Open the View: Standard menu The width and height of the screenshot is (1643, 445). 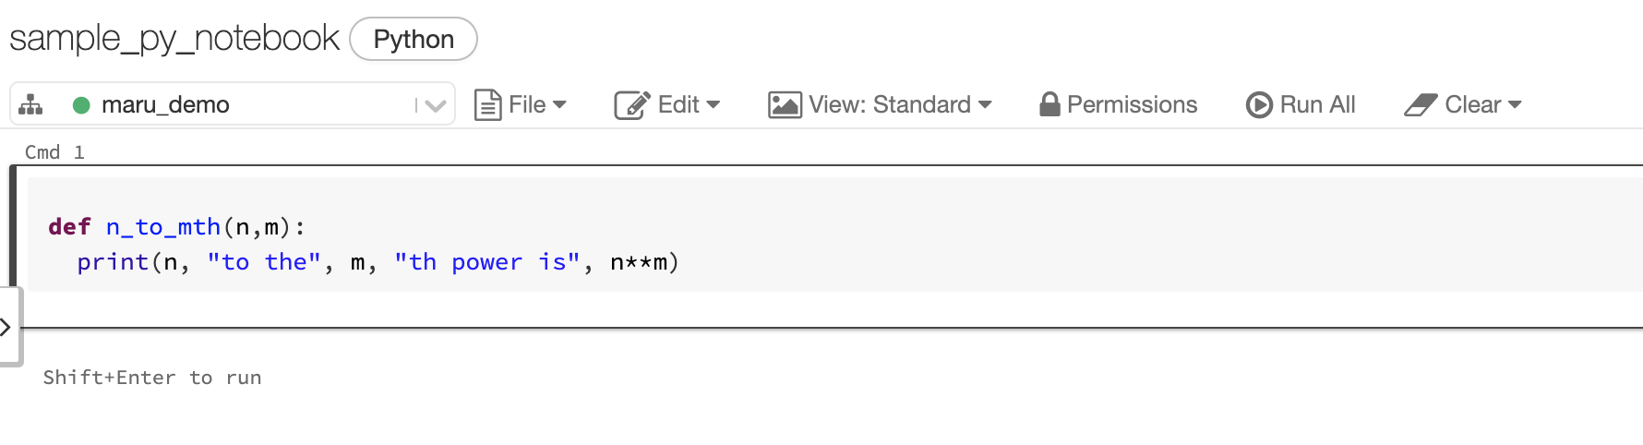click(x=880, y=104)
